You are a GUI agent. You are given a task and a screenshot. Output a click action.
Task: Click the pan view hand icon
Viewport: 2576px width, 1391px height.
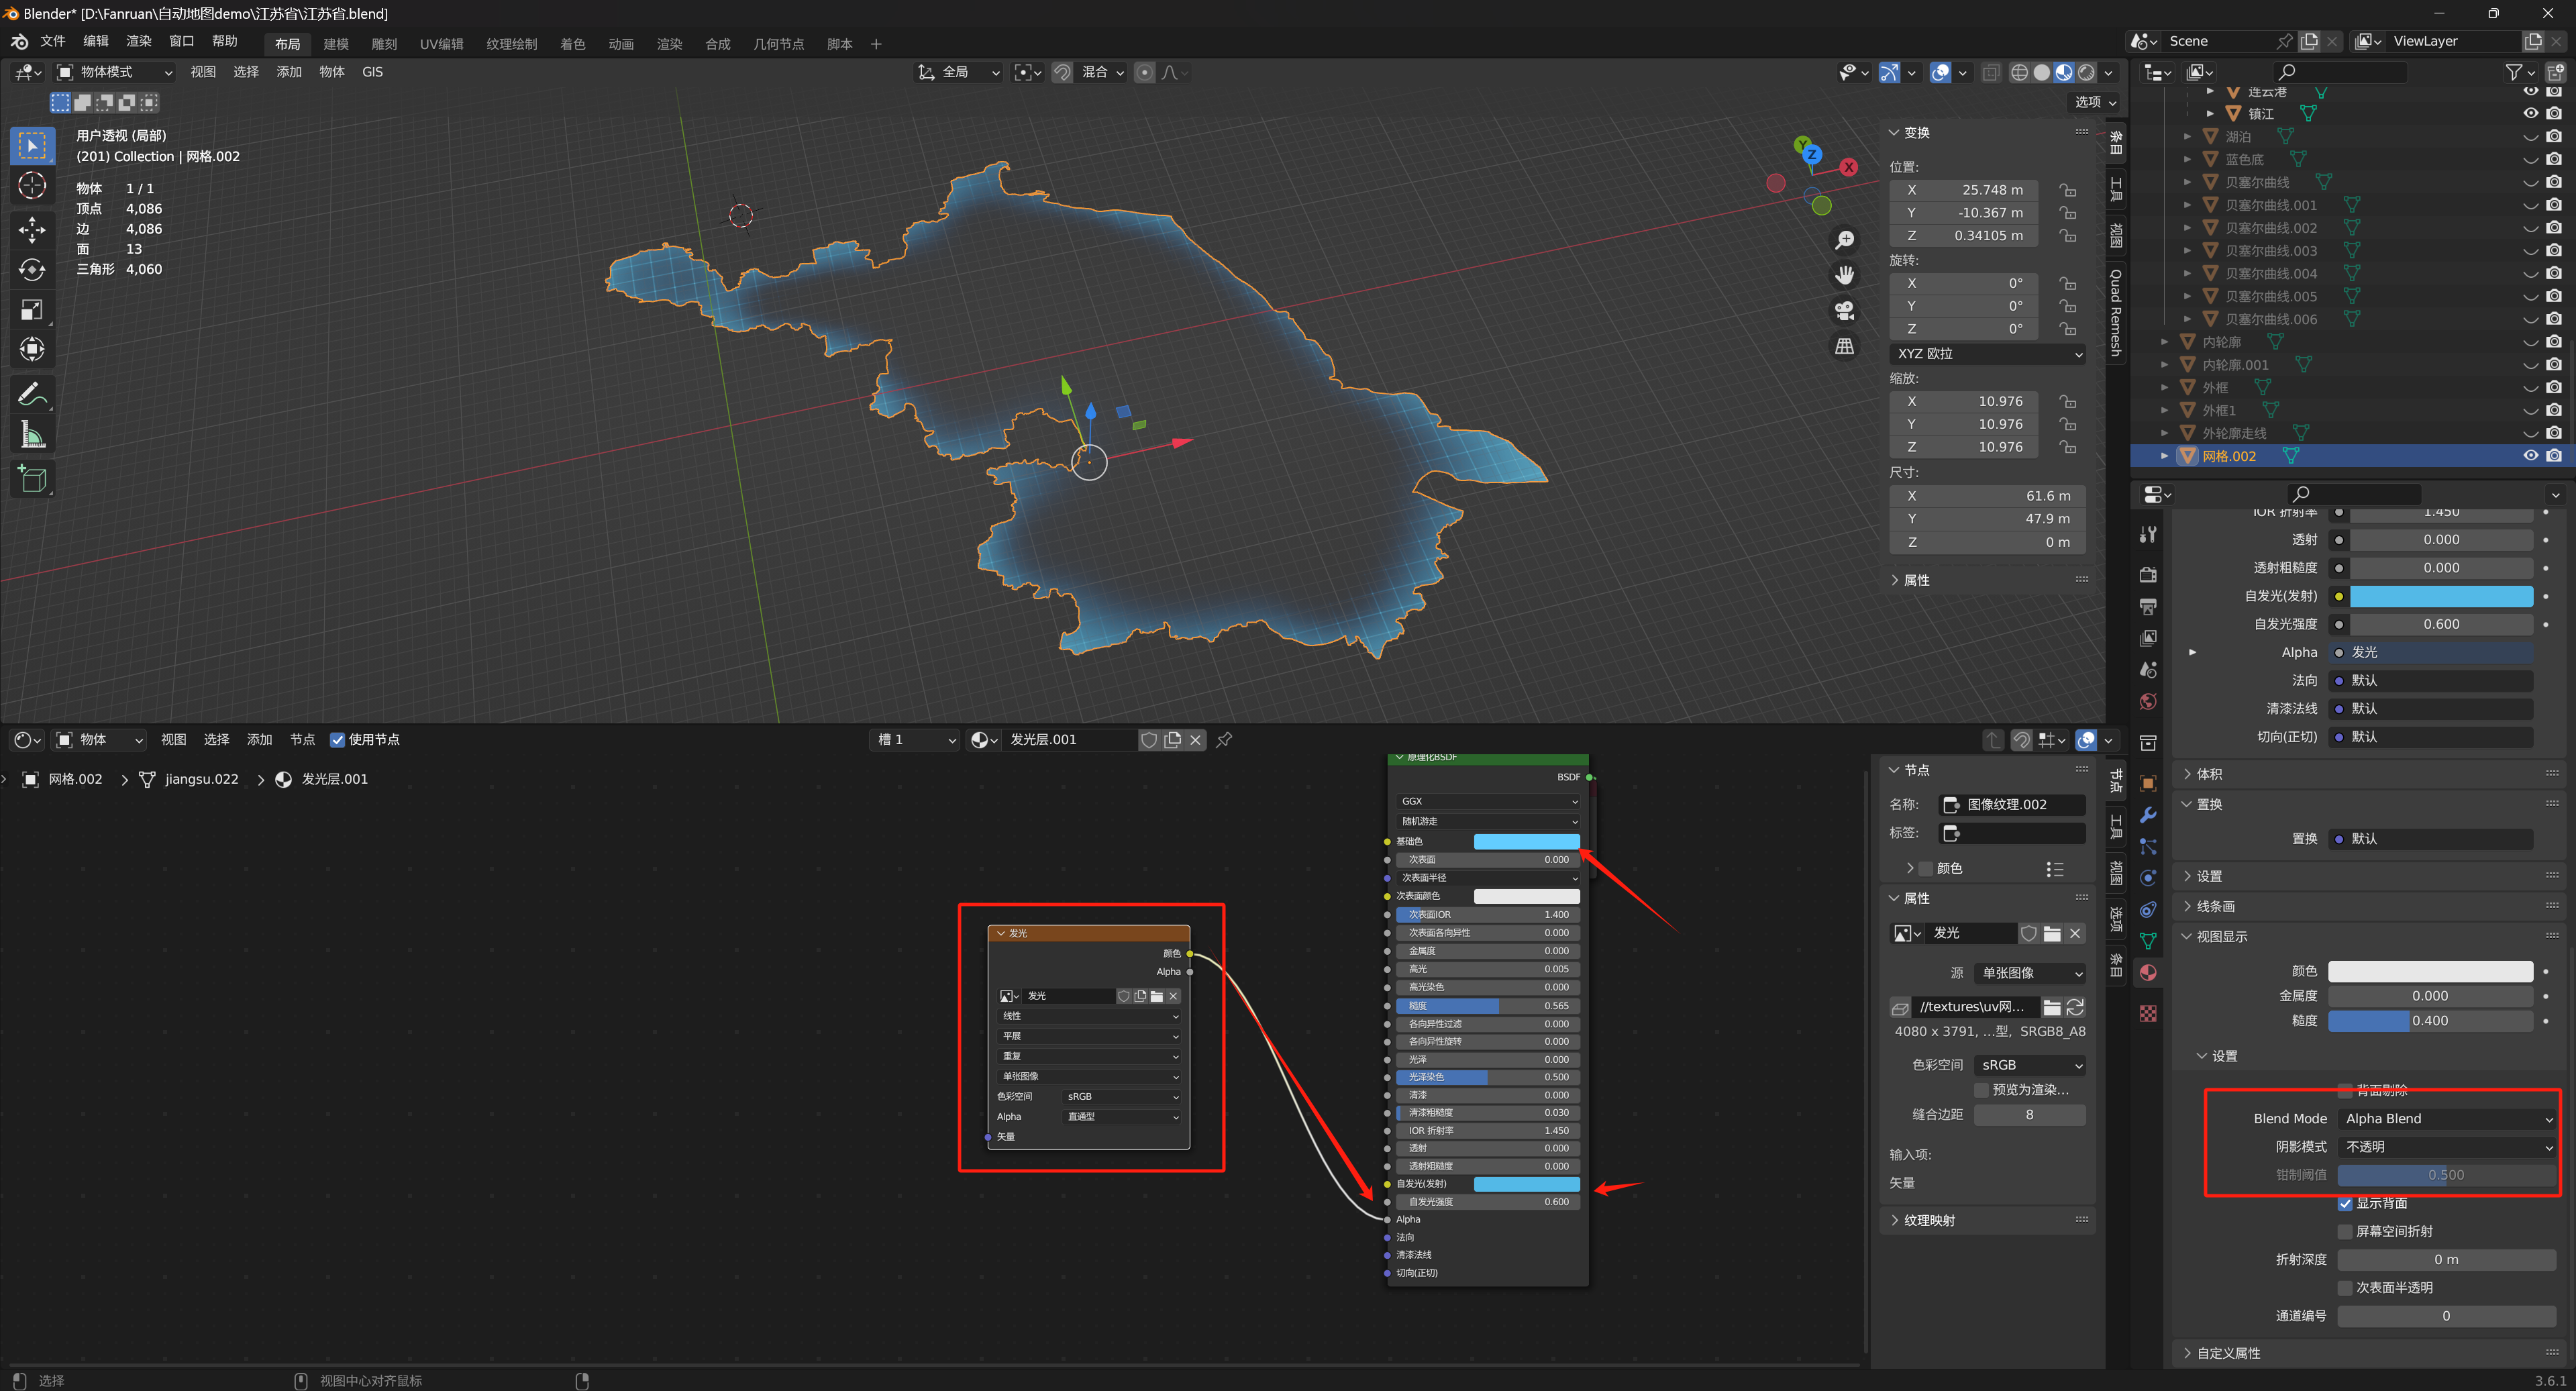pyautogui.click(x=1844, y=275)
